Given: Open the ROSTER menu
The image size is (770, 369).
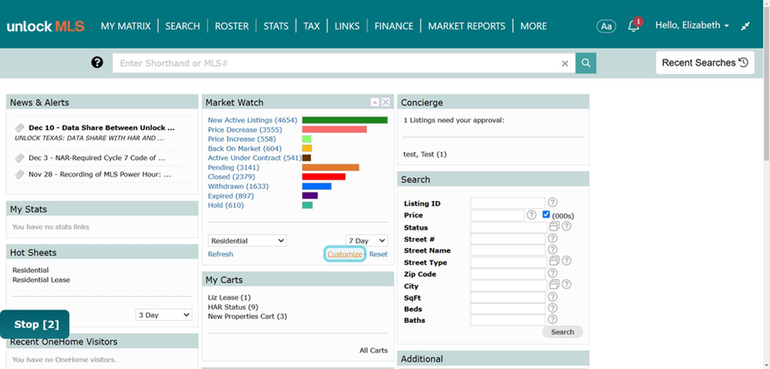Looking at the screenshot, I should (x=232, y=26).
